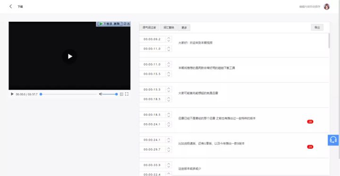
Task: Click the 下载 page title text
Action: tap(20, 7)
